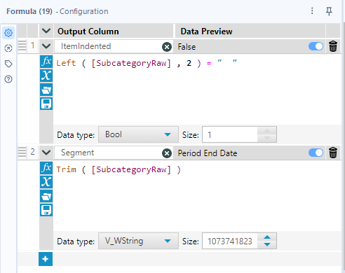This screenshot has width=345, height=273.
Task: Collapse all expressions using header chevron
Action: tap(46, 31)
